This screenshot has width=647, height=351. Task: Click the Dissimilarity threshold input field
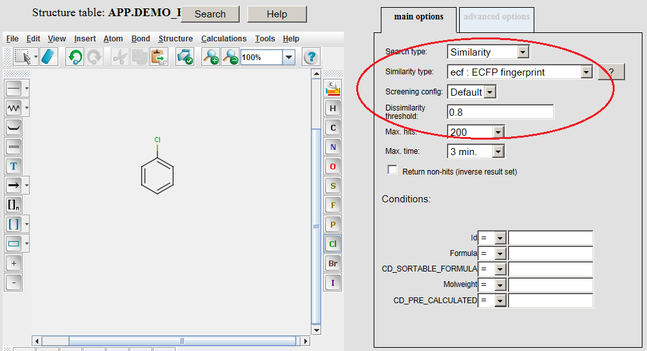[500, 112]
